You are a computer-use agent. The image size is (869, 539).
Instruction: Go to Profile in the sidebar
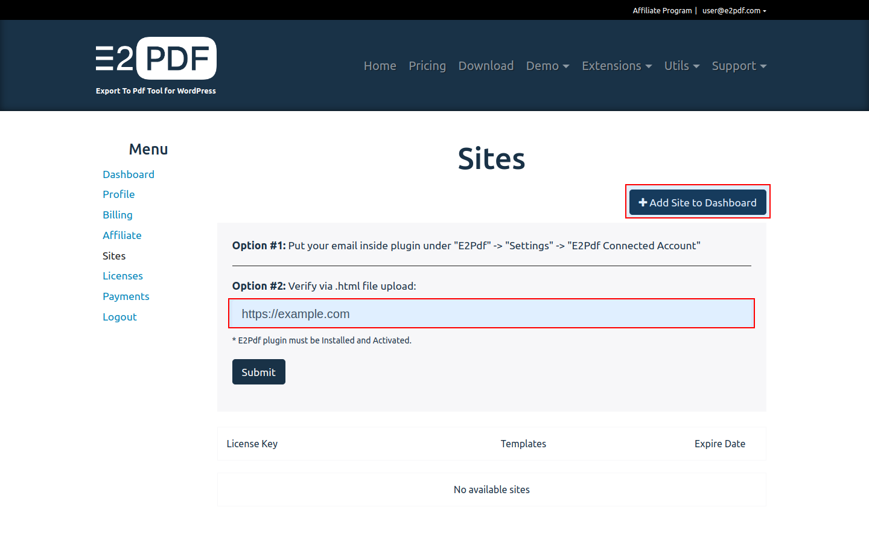pos(118,194)
